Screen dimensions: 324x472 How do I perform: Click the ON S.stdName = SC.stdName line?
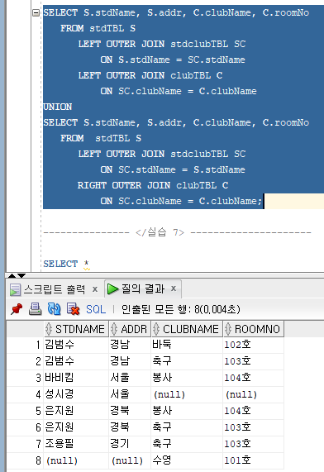[x=173, y=60]
